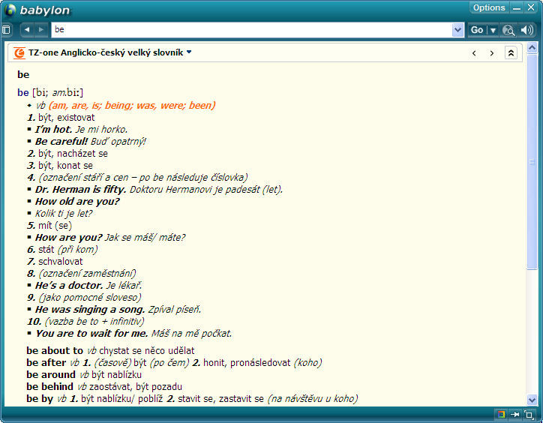Click the web search magnifier icon

pos(508,30)
